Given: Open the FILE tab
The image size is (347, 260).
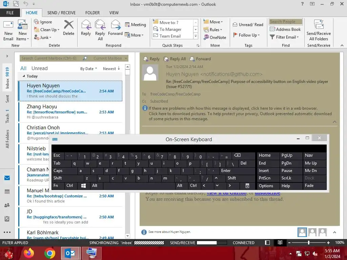Looking at the screenshot, I should pos(10,13).
